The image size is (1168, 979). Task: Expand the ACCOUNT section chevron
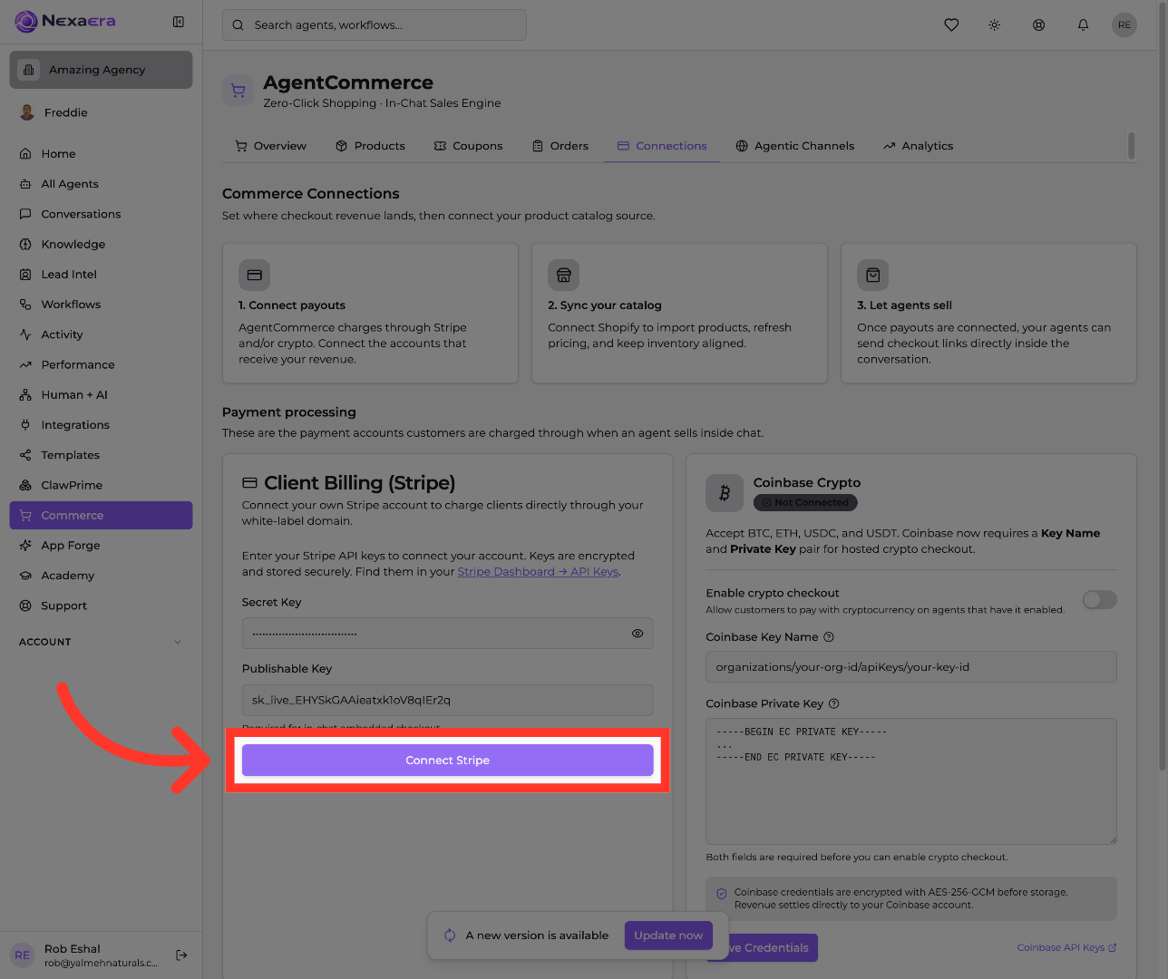pyautogui.click(x=178, y=642)
